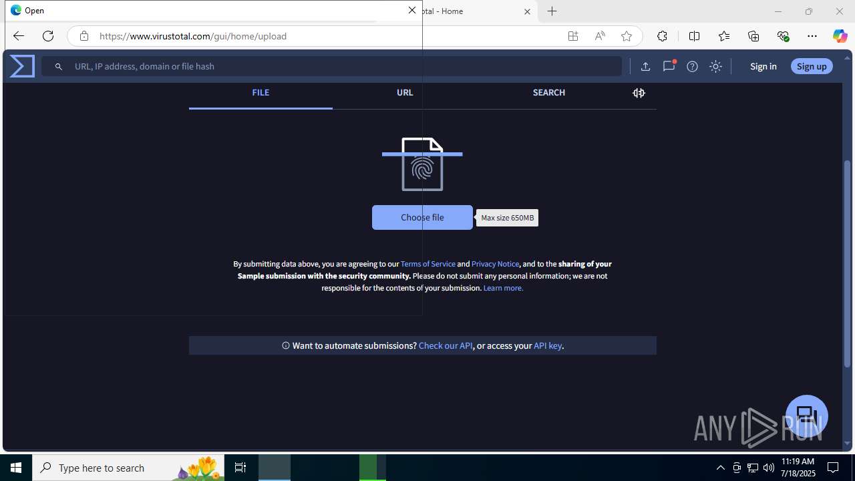The image size is (855, 481).
Task: Click the Sign up button
Action: click(x=812, y=66)
